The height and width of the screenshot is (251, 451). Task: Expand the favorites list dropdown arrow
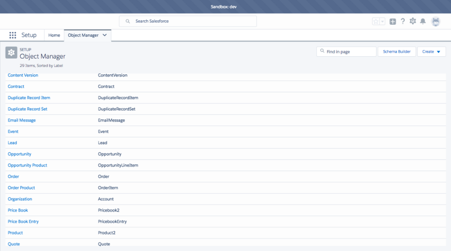pyautogui.click(x=383, y=21)
